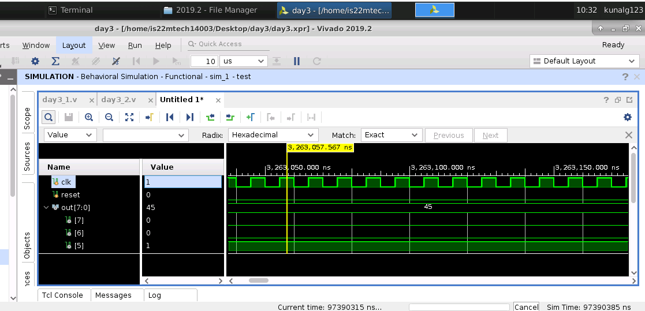Open the Sources side tab

click(27, 156)
